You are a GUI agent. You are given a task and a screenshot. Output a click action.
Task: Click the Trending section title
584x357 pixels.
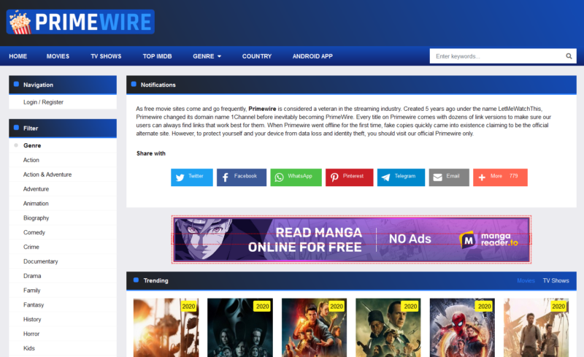(x=155, y=280)
